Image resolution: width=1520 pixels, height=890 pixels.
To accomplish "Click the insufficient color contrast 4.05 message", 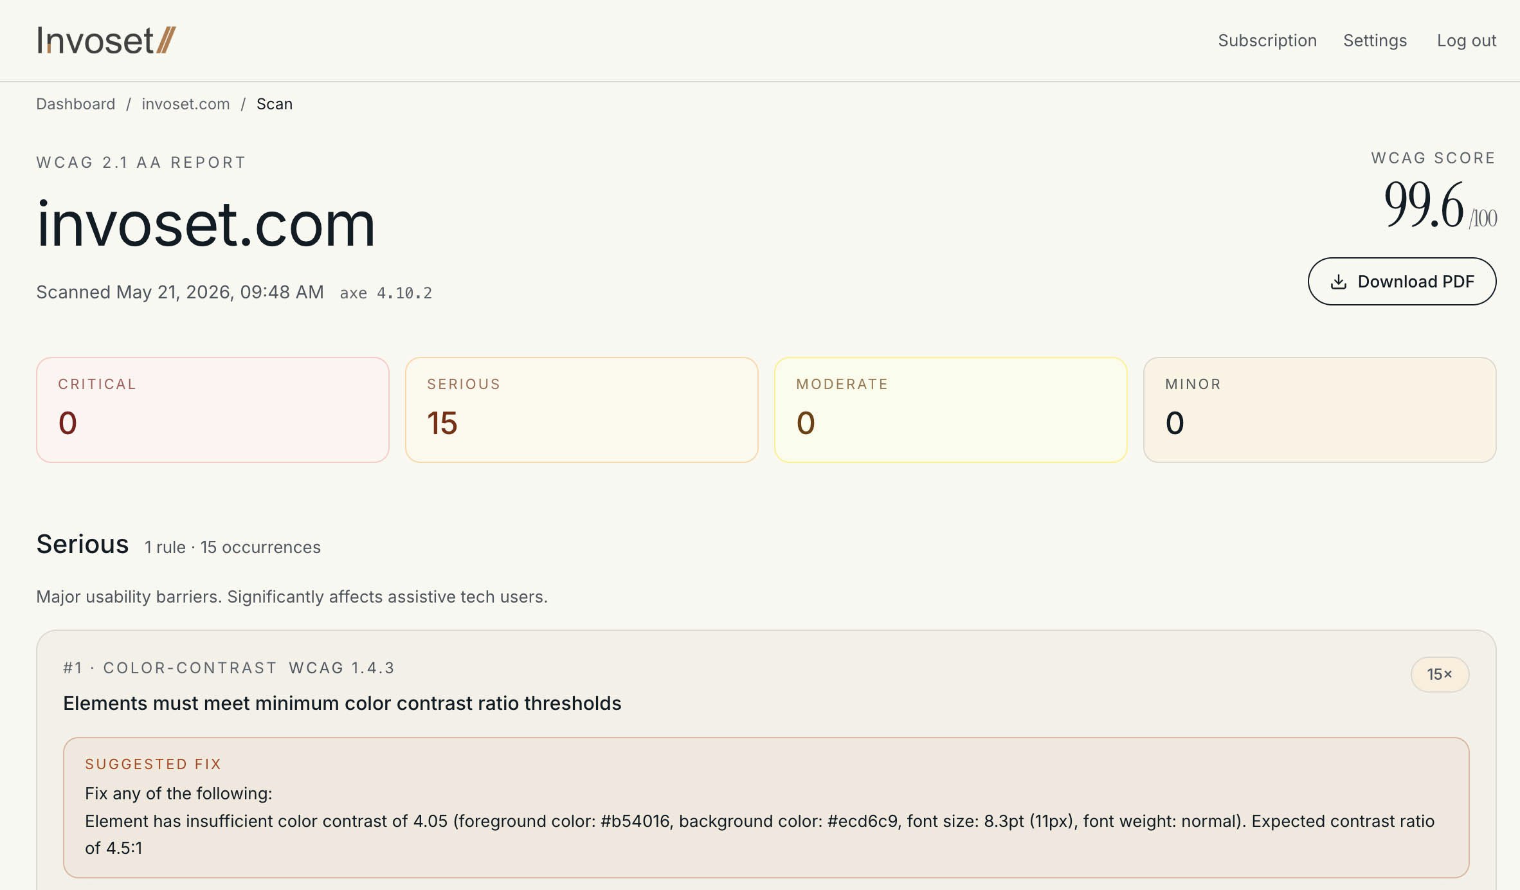I will pyautogui.click(x=760, y=834).
